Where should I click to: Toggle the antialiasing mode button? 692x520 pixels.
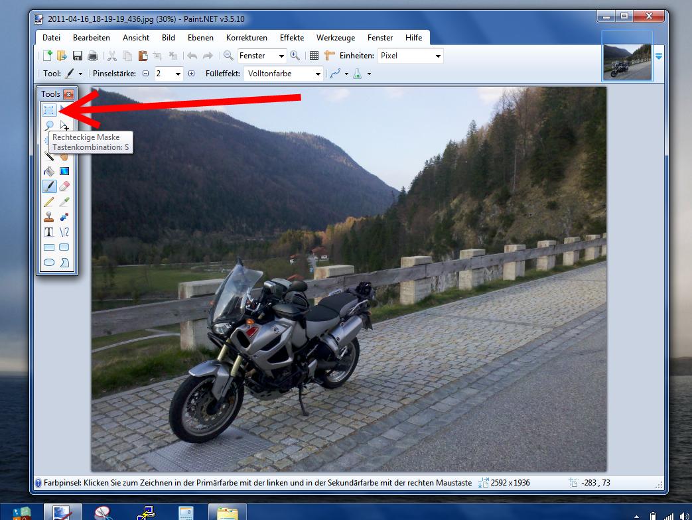click(x=336, y=74)
